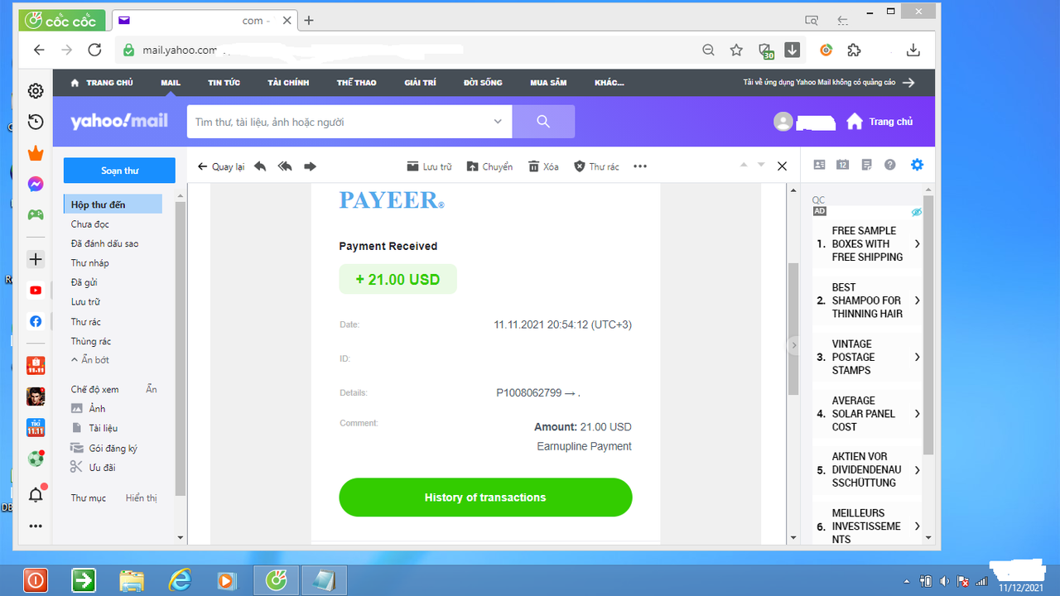
Task: Delete the email with Xóa button
Action: [543, 166]
